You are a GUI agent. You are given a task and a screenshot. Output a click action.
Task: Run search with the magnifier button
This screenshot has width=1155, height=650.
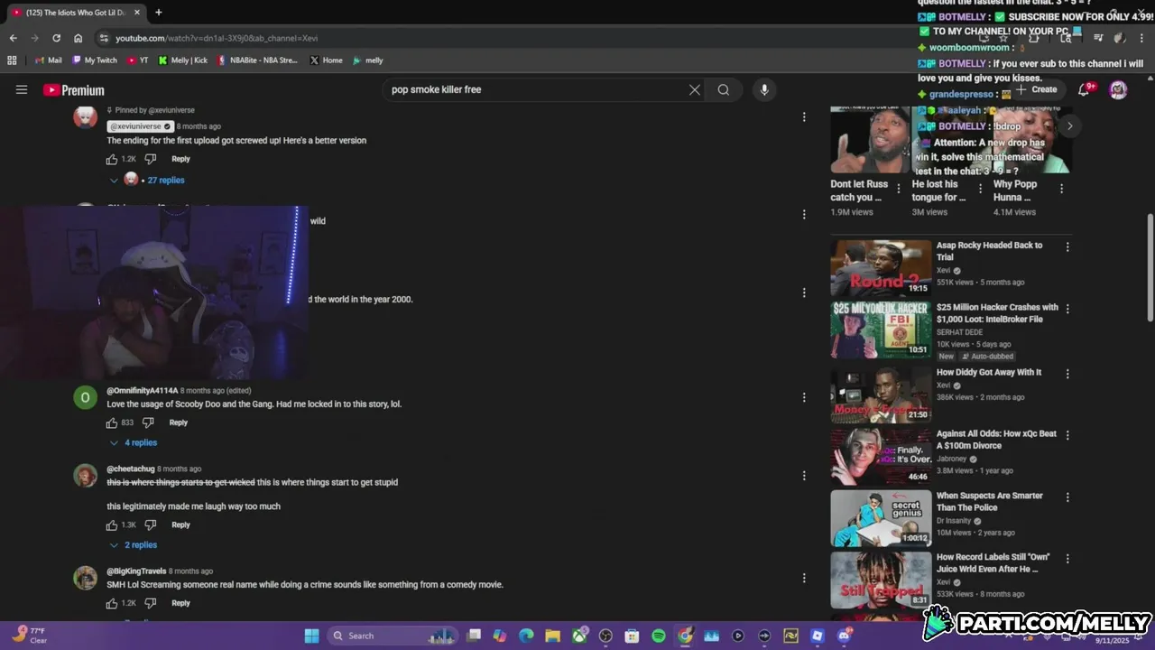pyautogui.click(x=724, y=89)
